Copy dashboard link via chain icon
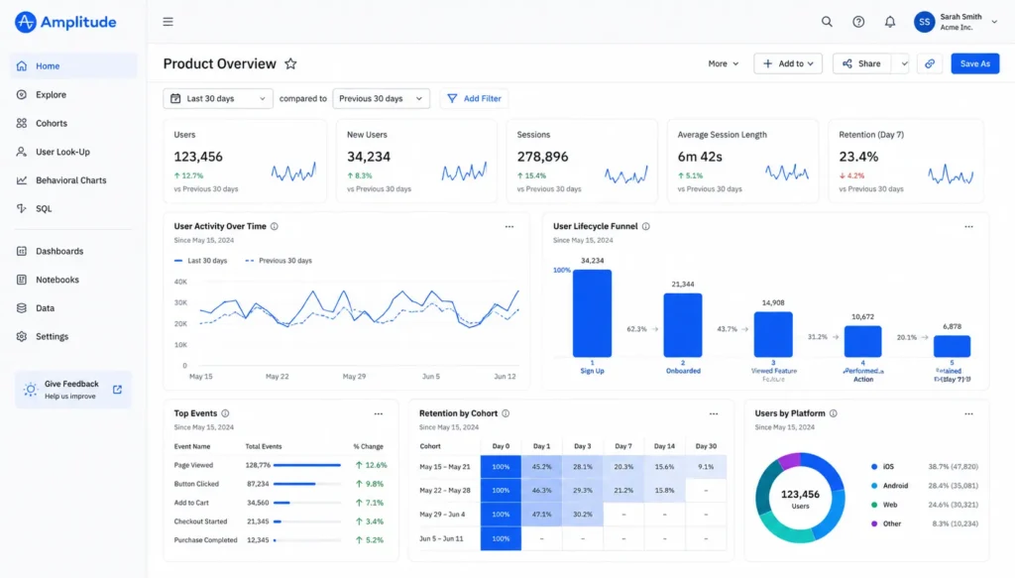Viewport: 1015px width, 578px height. [x=930, y=63]
